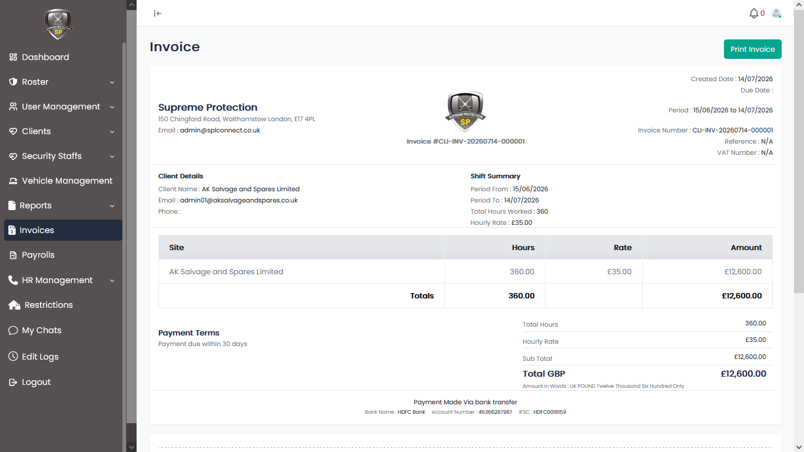
Task: Click the Client Details heading
Action: [181, 176]
